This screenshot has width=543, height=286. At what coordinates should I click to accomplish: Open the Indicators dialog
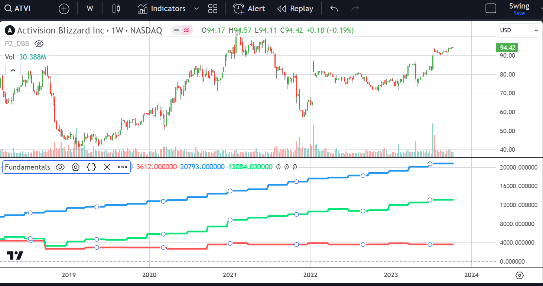pyautogui.click(x=162, y=9)
